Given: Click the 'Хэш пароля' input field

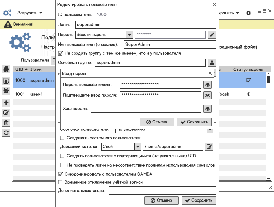Looking at the screenshot, I should [146, 109].
